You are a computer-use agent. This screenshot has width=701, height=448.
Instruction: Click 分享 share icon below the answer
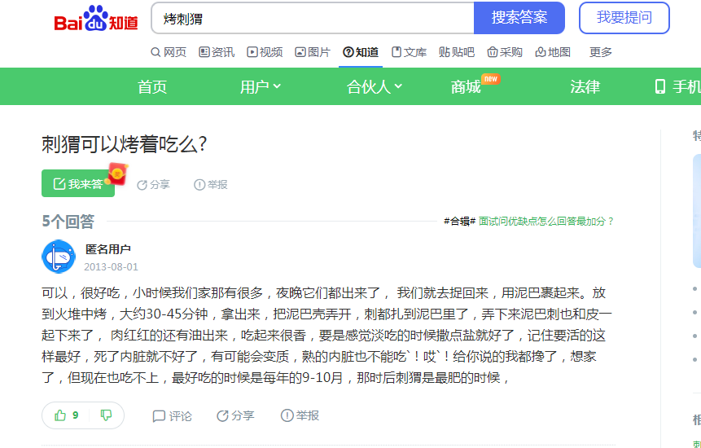click(235, 415)
